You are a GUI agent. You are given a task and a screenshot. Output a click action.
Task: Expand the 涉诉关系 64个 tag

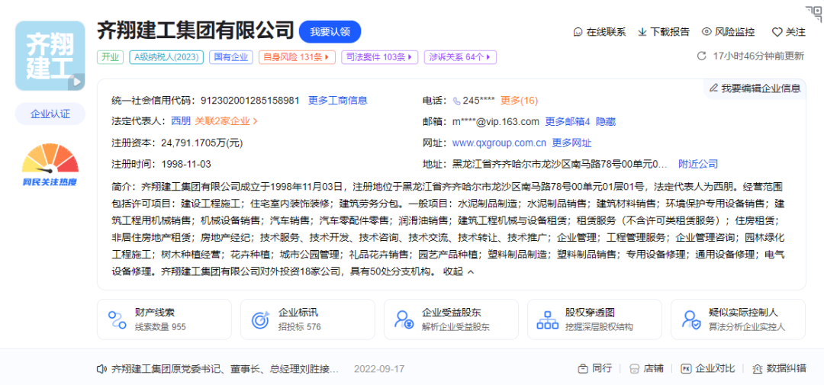(x=462, y=56)
